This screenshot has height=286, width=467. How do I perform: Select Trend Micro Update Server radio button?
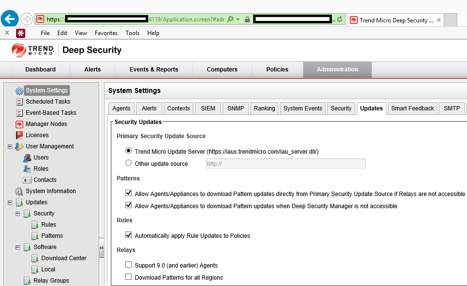click(x=128, y=151)
